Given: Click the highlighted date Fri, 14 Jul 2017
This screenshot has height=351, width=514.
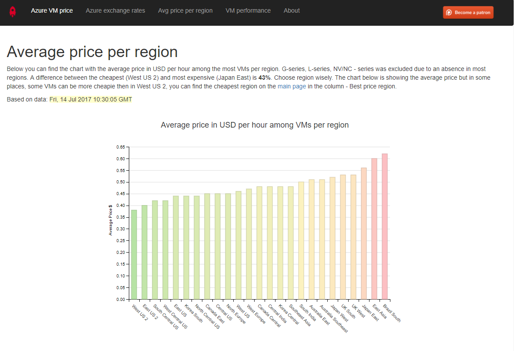Looking at the screenshot, I should tap(91, 99).
